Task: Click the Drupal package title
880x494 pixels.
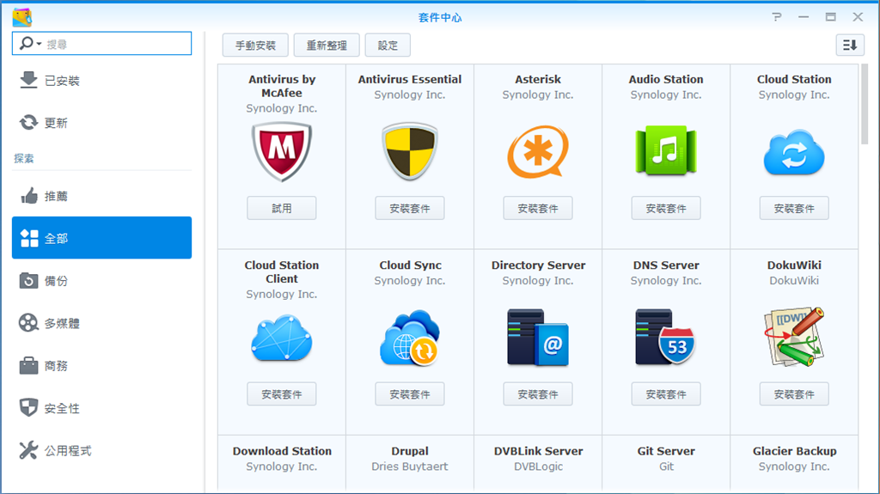Action: pos(410,451)
